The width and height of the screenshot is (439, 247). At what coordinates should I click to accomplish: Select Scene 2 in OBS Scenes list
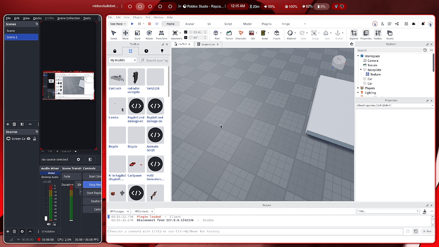21,37
